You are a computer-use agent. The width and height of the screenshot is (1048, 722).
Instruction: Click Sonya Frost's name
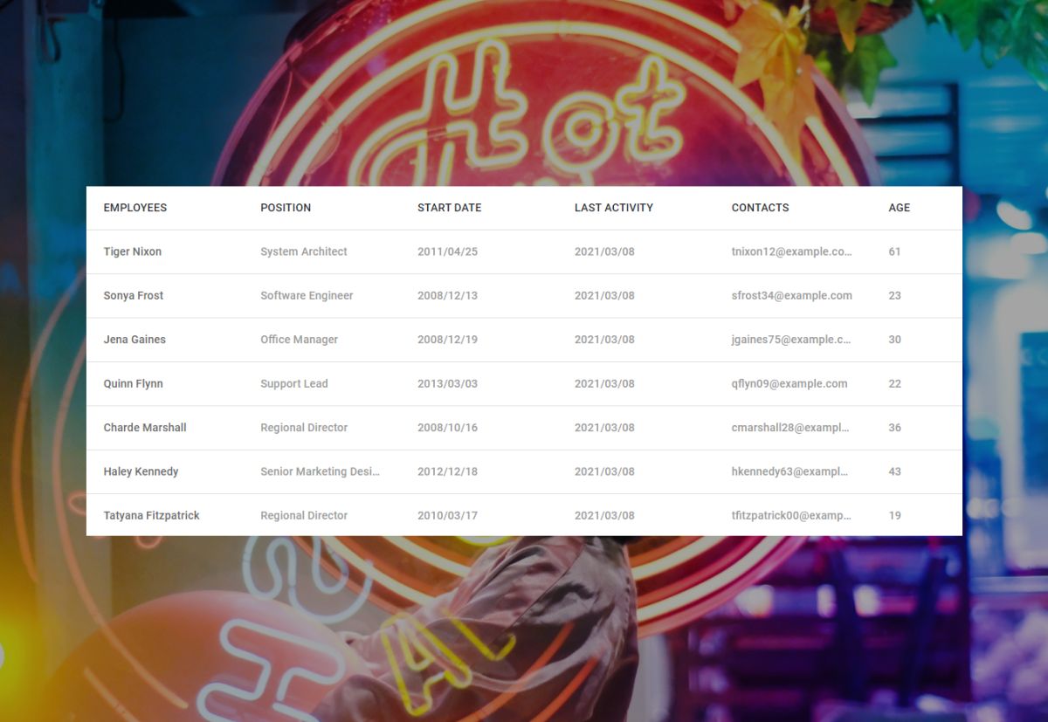pos(134,295)
